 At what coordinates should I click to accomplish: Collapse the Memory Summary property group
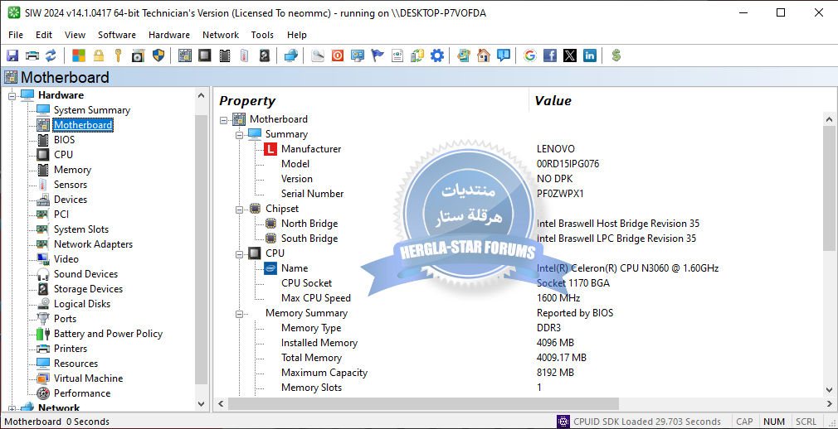coord(239,314)
